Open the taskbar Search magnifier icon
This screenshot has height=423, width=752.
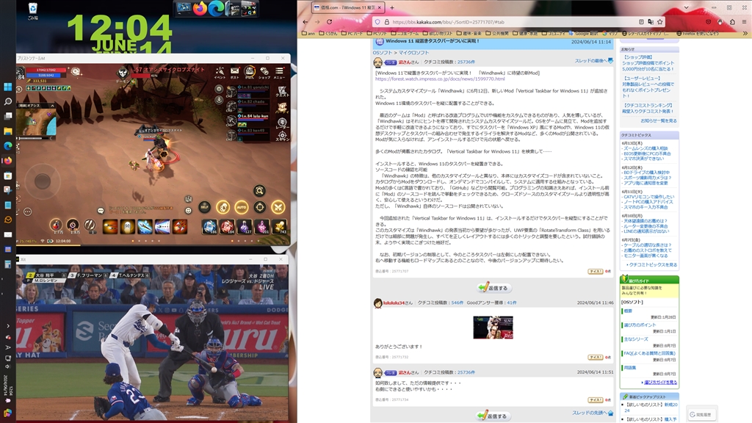[7, 101]
